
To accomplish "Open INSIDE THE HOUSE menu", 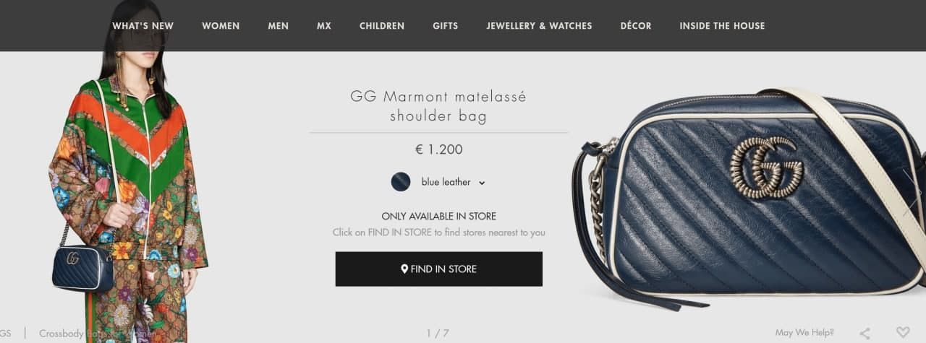I will [722, 26].
